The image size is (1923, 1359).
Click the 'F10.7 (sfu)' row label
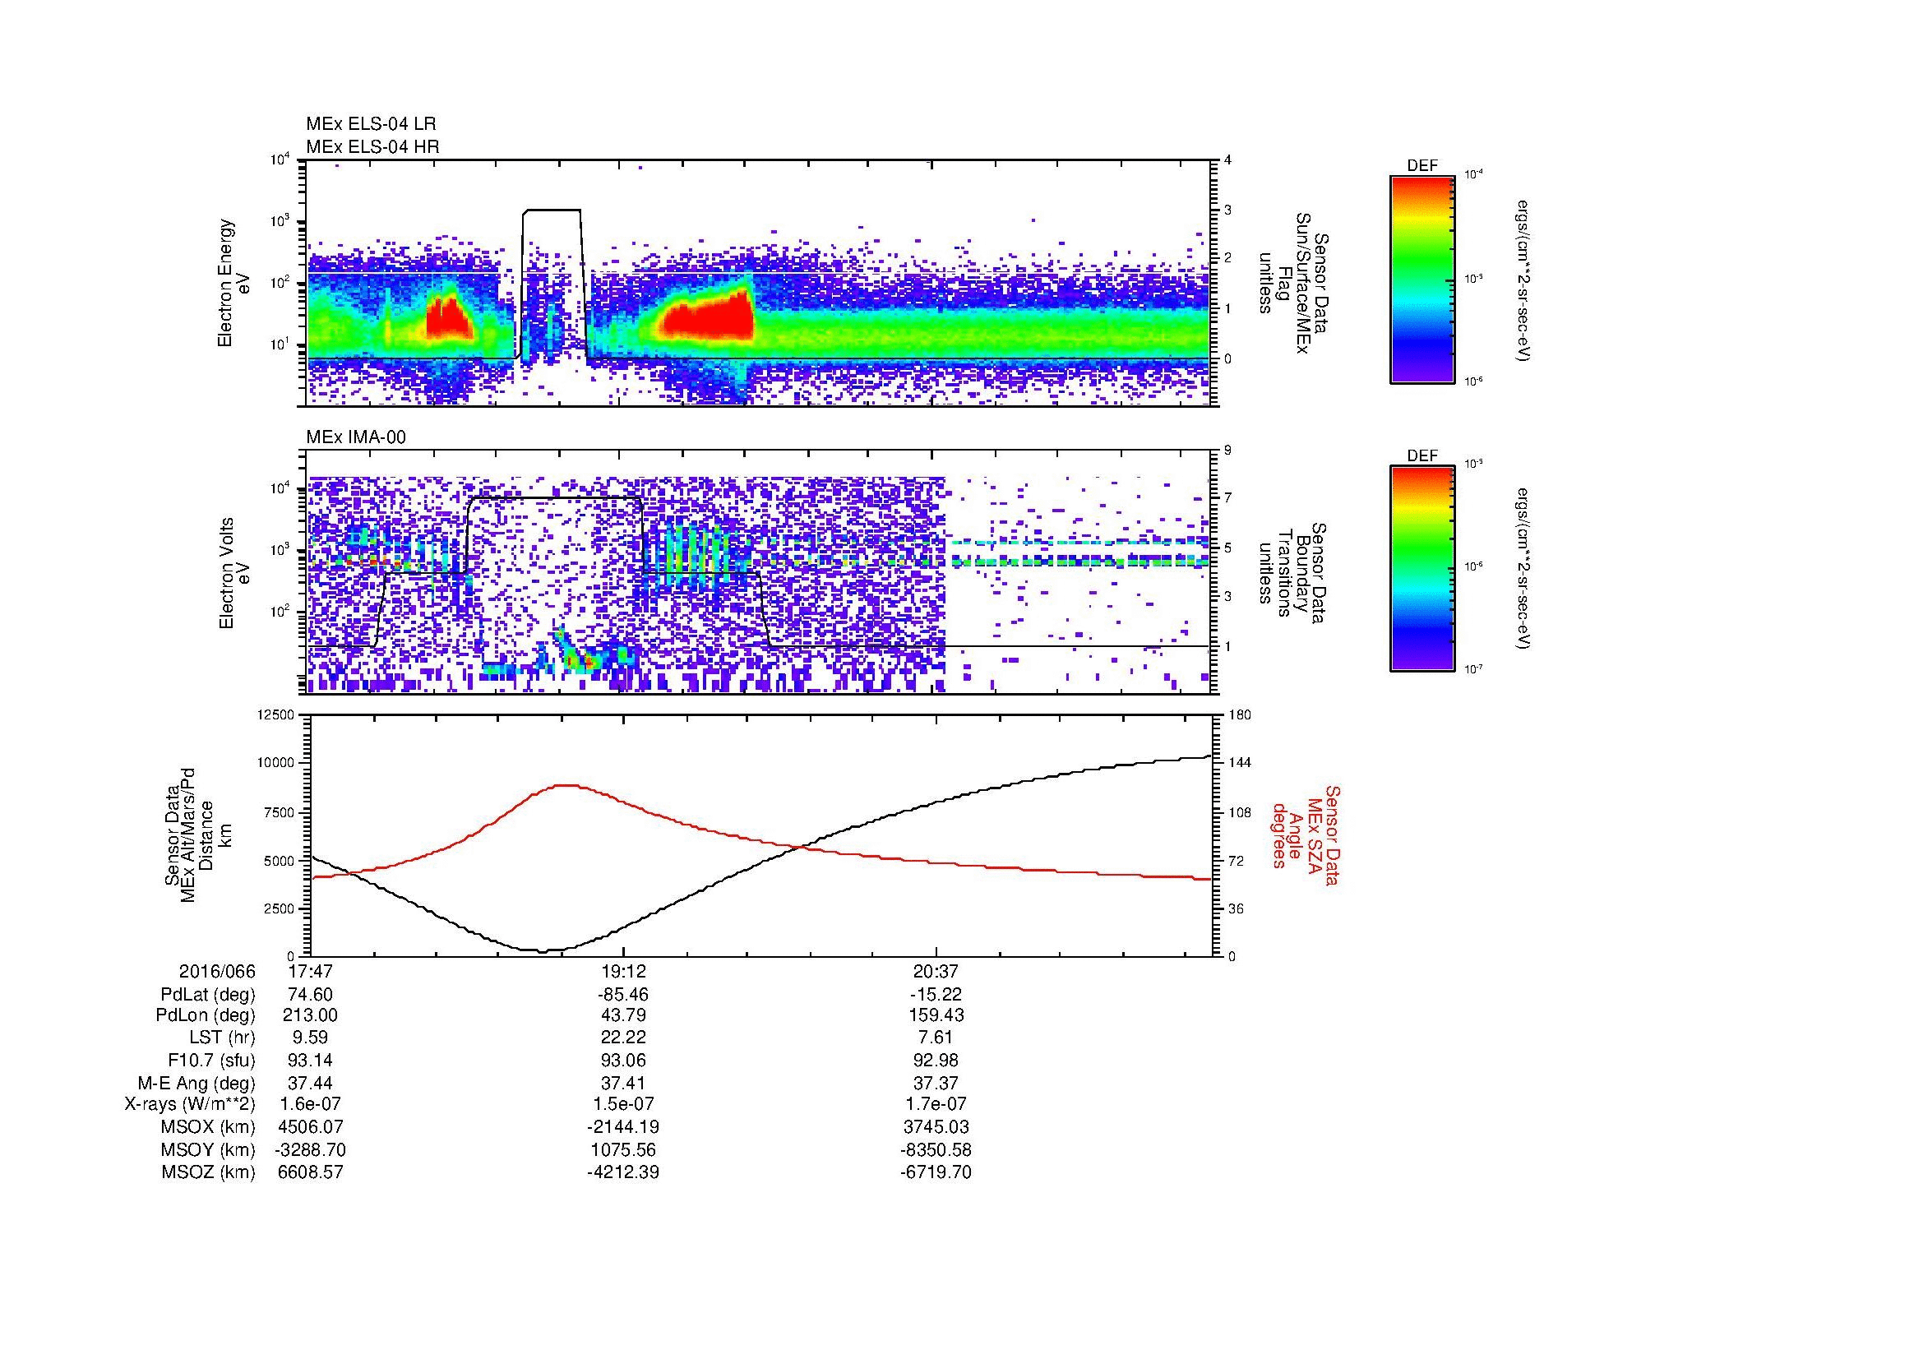click(211, 1060)
